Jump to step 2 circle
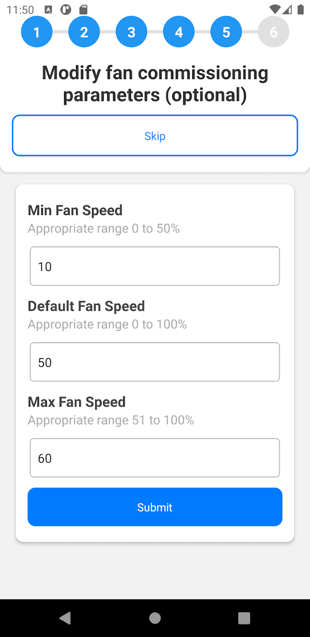Screen dimensions: 310x637 pyautogui.click(x=84, y=32)
